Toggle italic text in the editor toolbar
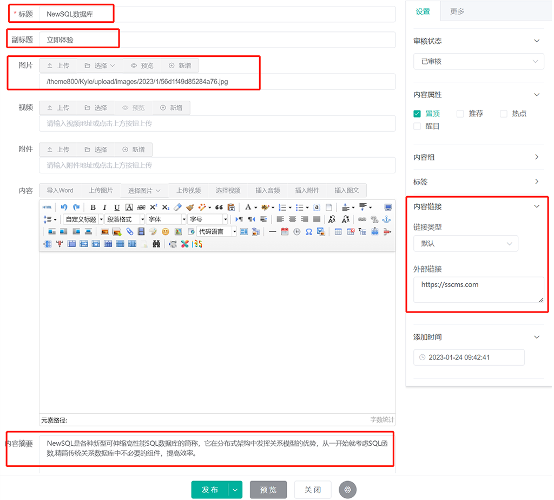 click(104, 207)
